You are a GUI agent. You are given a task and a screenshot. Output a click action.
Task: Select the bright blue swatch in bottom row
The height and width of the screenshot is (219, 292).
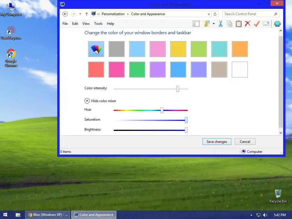pyautogui.click(x=178, y=70)
